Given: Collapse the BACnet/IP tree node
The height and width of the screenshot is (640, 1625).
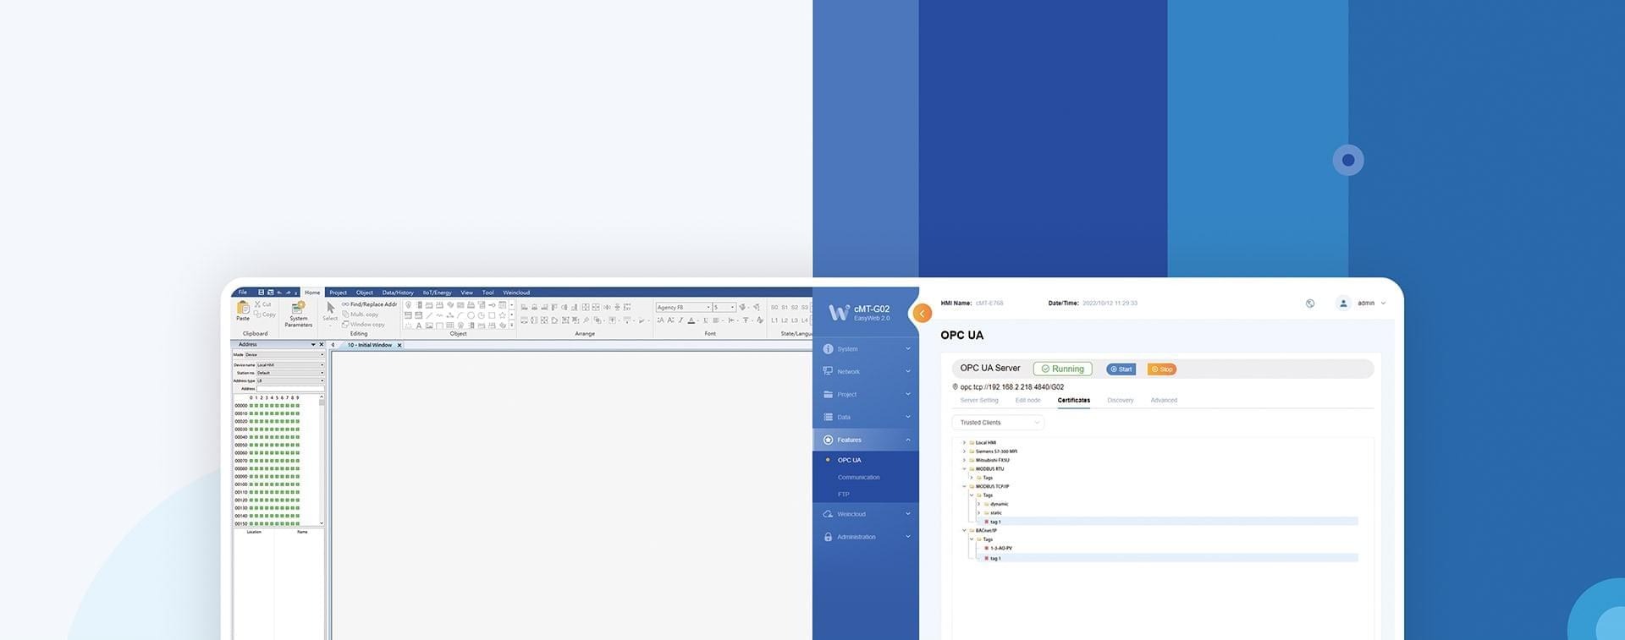Looking at the screenshot, I should click(x=964, y=531).
